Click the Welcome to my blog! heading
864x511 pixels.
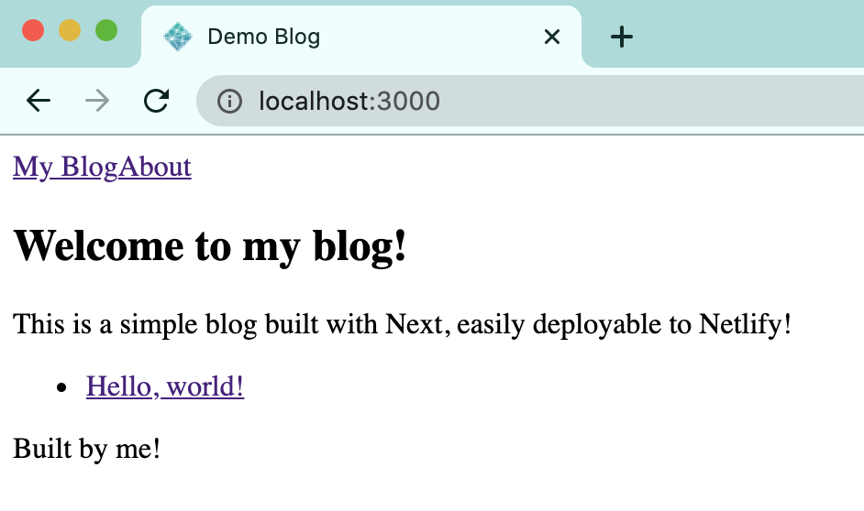210,245
